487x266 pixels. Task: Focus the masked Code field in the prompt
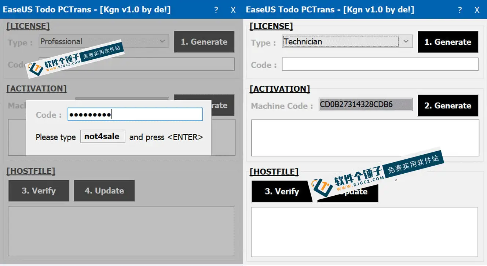tap(135, 114)
